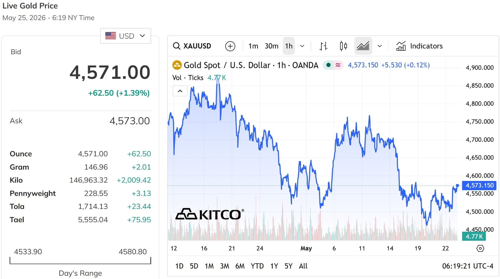Switch to the candlestick chart style icon

(x=343, y=46)
